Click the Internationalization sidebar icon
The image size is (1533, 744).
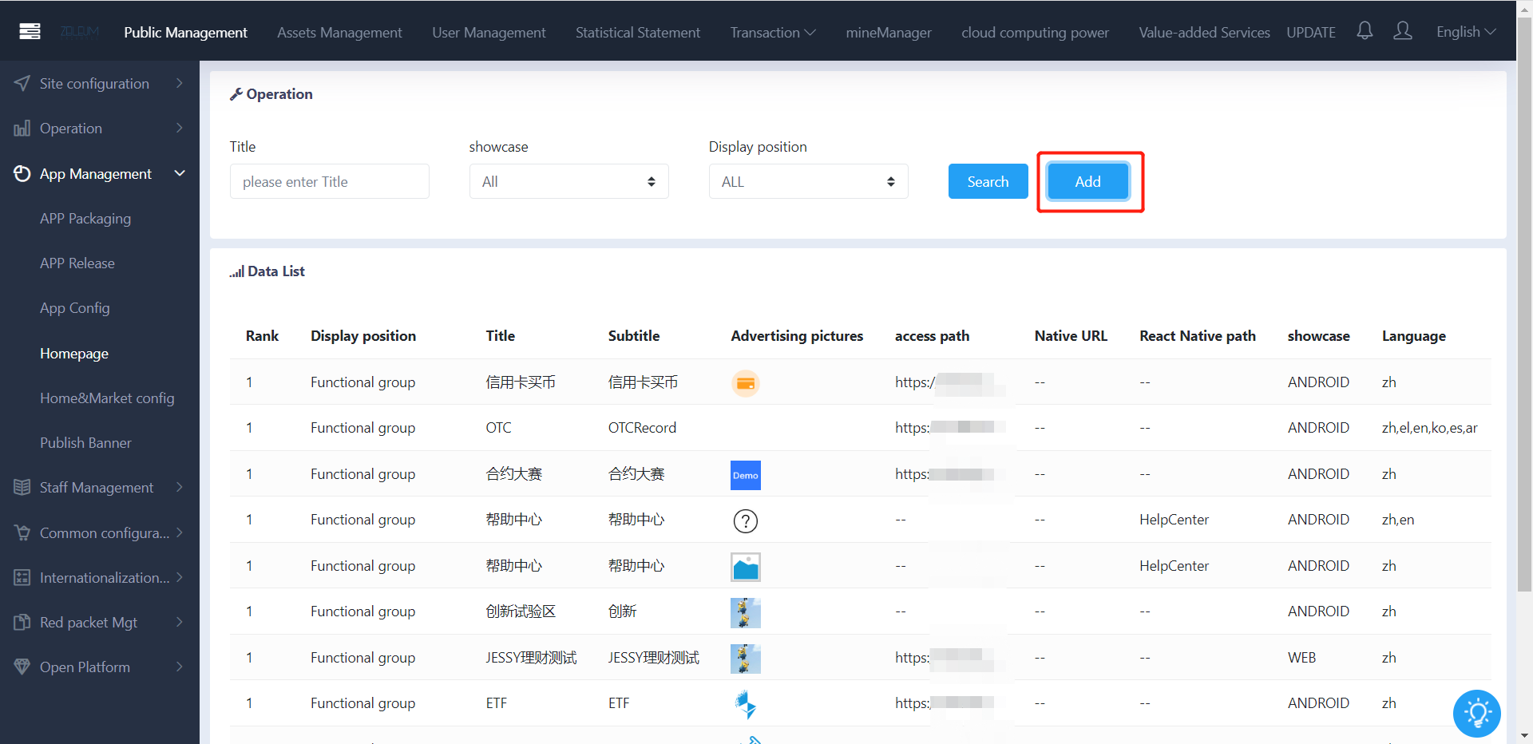tap(22, 577)
